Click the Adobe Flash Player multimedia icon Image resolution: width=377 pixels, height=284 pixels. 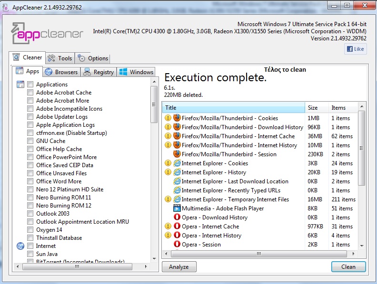(x=177, y=208)
